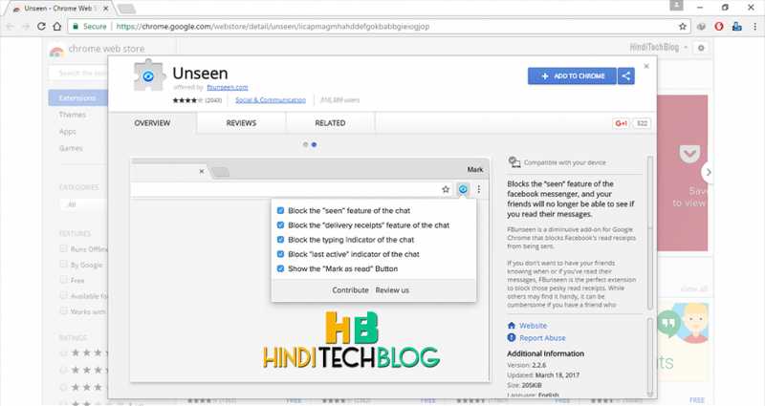
Task: Click the Google +1 button
Action: (621, 123)
